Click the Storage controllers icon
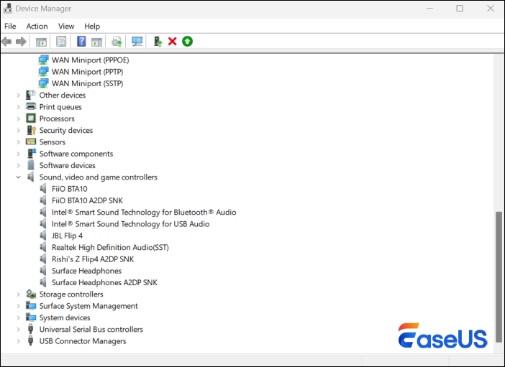505x367 pixels. click(x=31, y=294)
